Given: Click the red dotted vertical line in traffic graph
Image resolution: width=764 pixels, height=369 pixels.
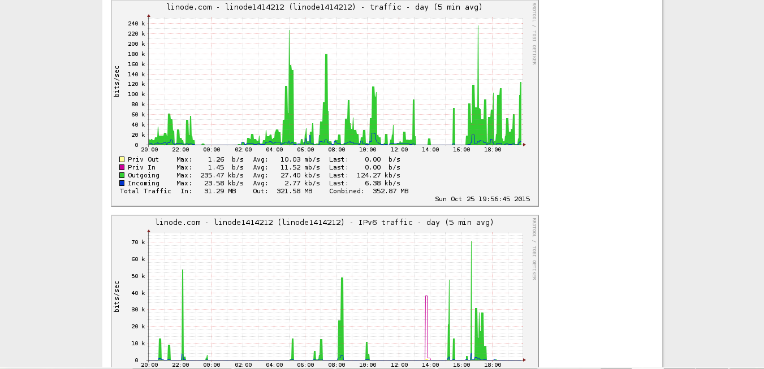Looking at the screenshot, I should [493, 81].
